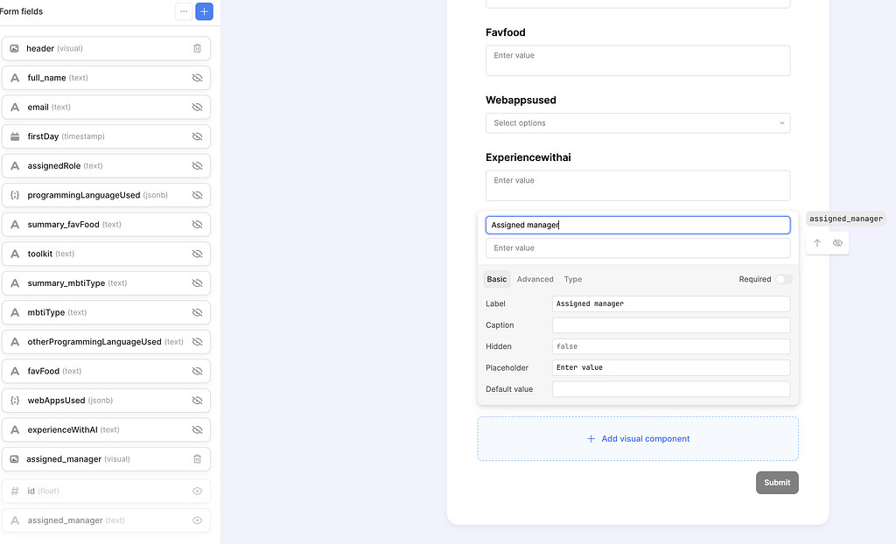The image size is (896, 544).
Task: Open the Type tab in field settings
Action: [x=572, y=279]
